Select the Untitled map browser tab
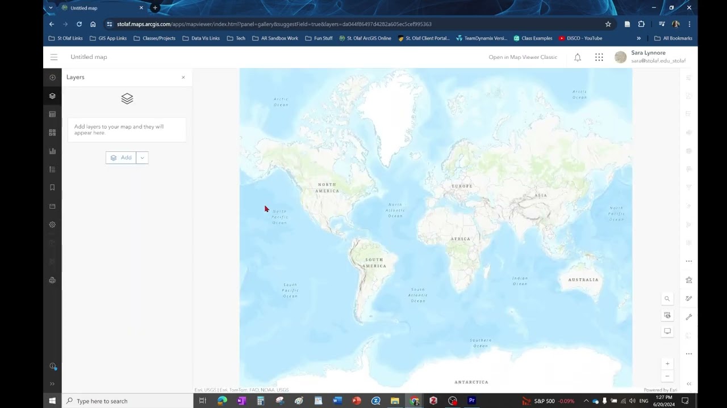This screenshot has width=727, height=408. point(102,8)
